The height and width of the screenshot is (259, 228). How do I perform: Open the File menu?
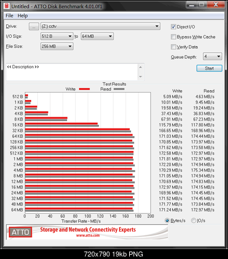[9, 16]
